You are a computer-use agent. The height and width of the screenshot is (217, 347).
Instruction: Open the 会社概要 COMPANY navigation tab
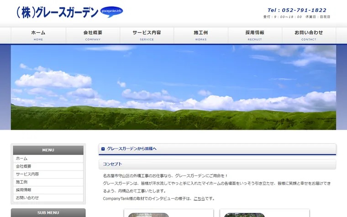[x=93, y=36]
